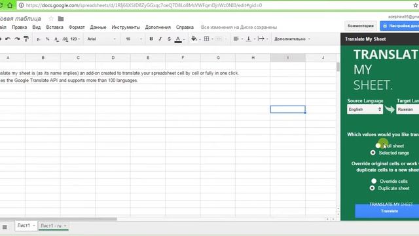
Task: Click the horizontal scrollbar thumb
Action: (58, 219)
